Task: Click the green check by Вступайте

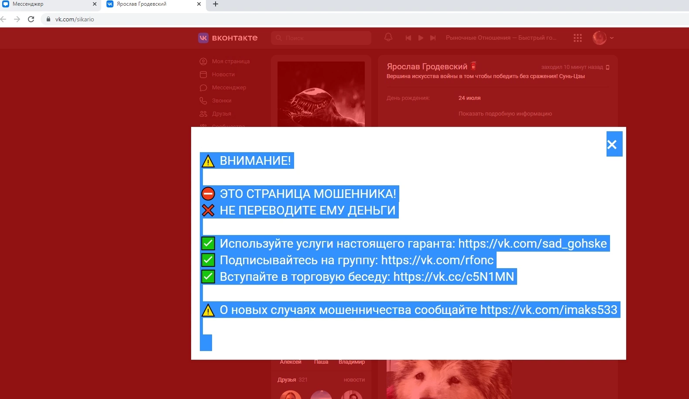Action: pos(208,276)
